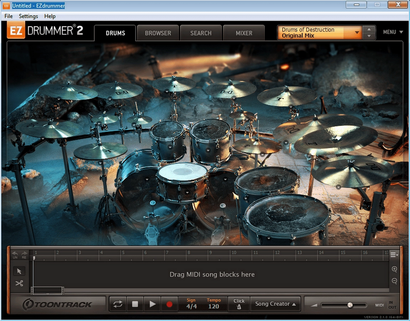410x321 pixels.
Task: Hit the top-right T crash cymbal
Action: pyautogui.click(x=287, y=96)
